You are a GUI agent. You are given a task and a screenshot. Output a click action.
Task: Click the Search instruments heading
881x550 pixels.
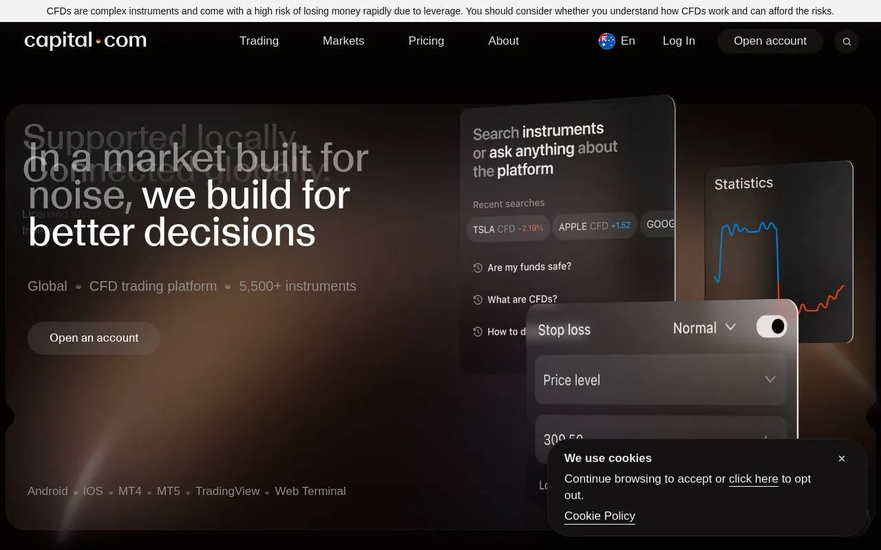(545, 149)
